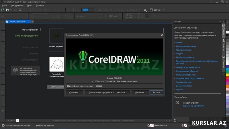Open the Соединительные линии help link
The image size is (229, 129).
click(186, 46)
